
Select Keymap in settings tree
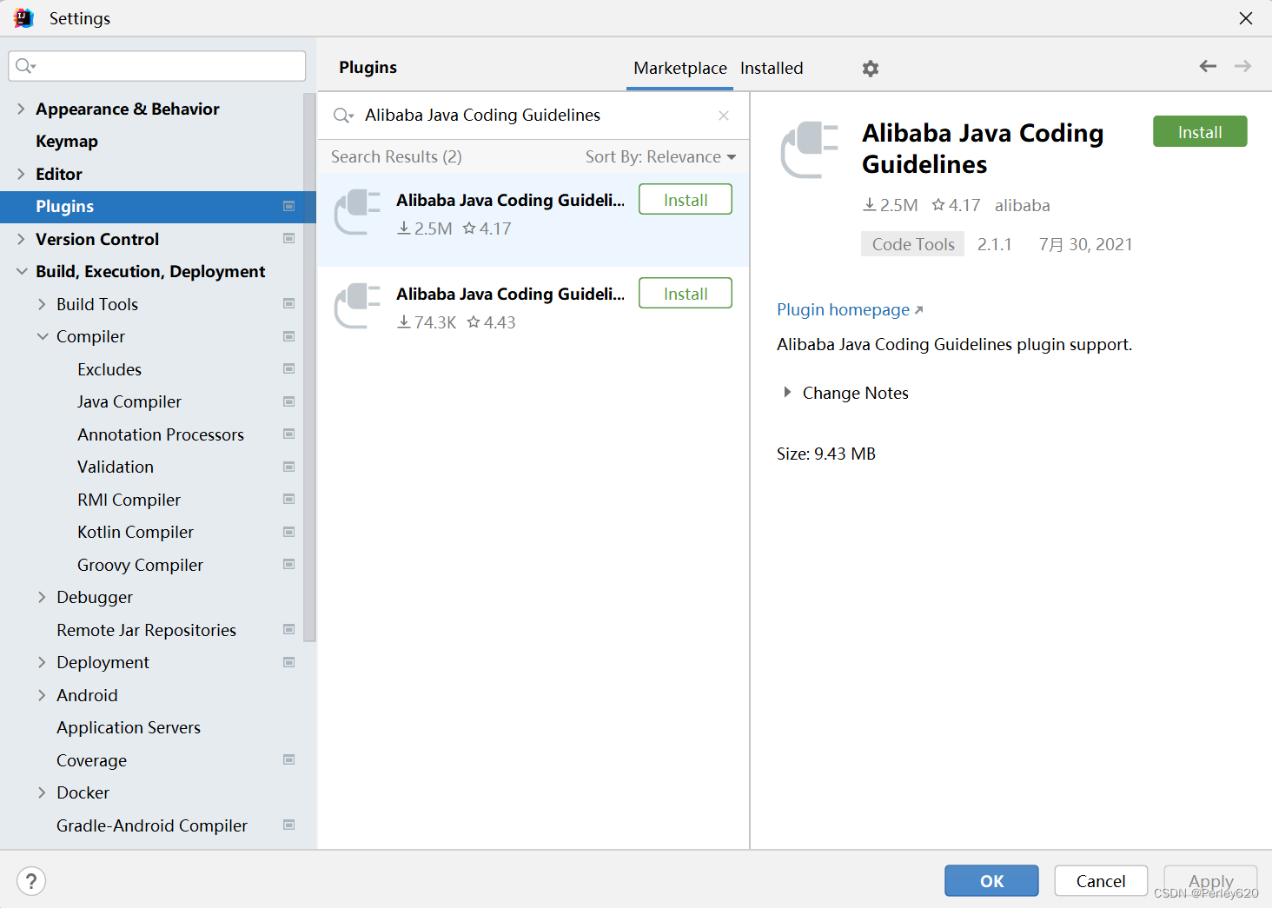[67, 141]
